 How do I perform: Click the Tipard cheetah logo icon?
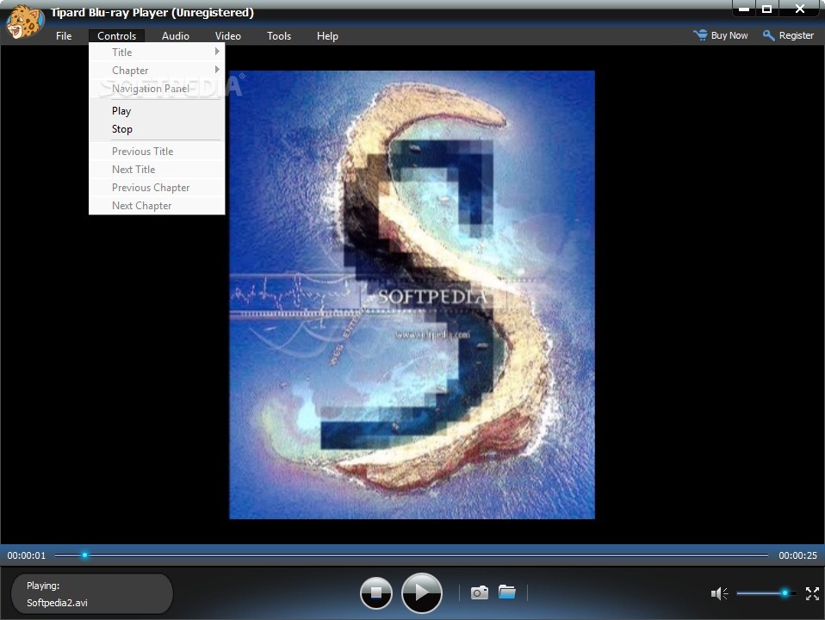[x=25, y=22]
